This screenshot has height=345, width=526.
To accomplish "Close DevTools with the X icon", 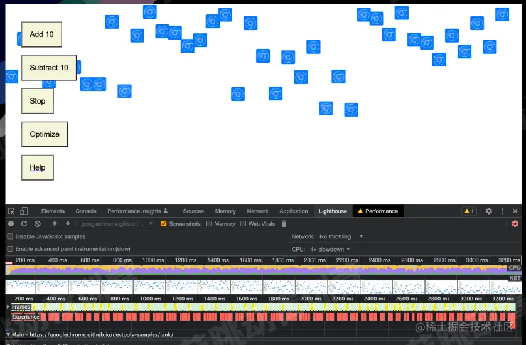I will point(515,211).
